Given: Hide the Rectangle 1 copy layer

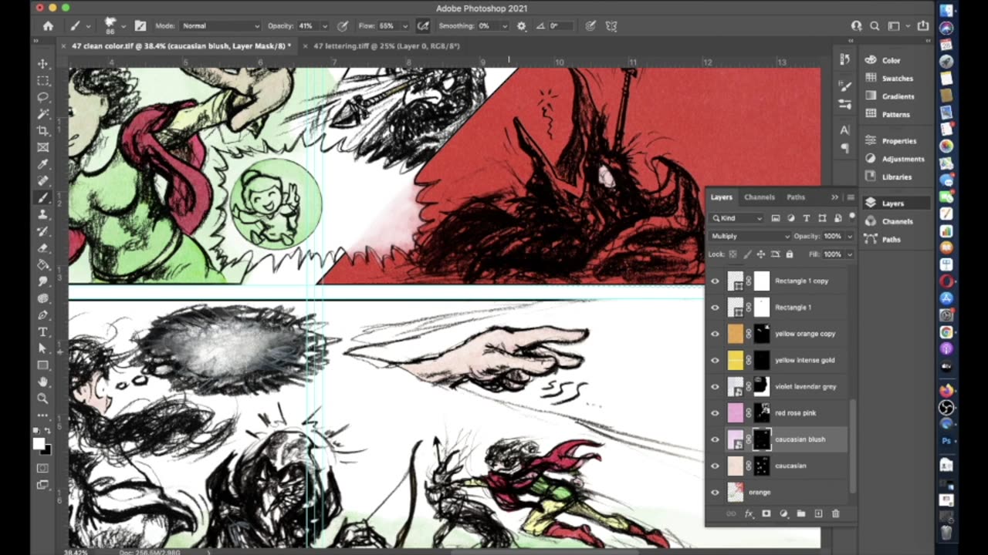Looking at the screenshot, I should pyautogui.click(x=715, y=281).
